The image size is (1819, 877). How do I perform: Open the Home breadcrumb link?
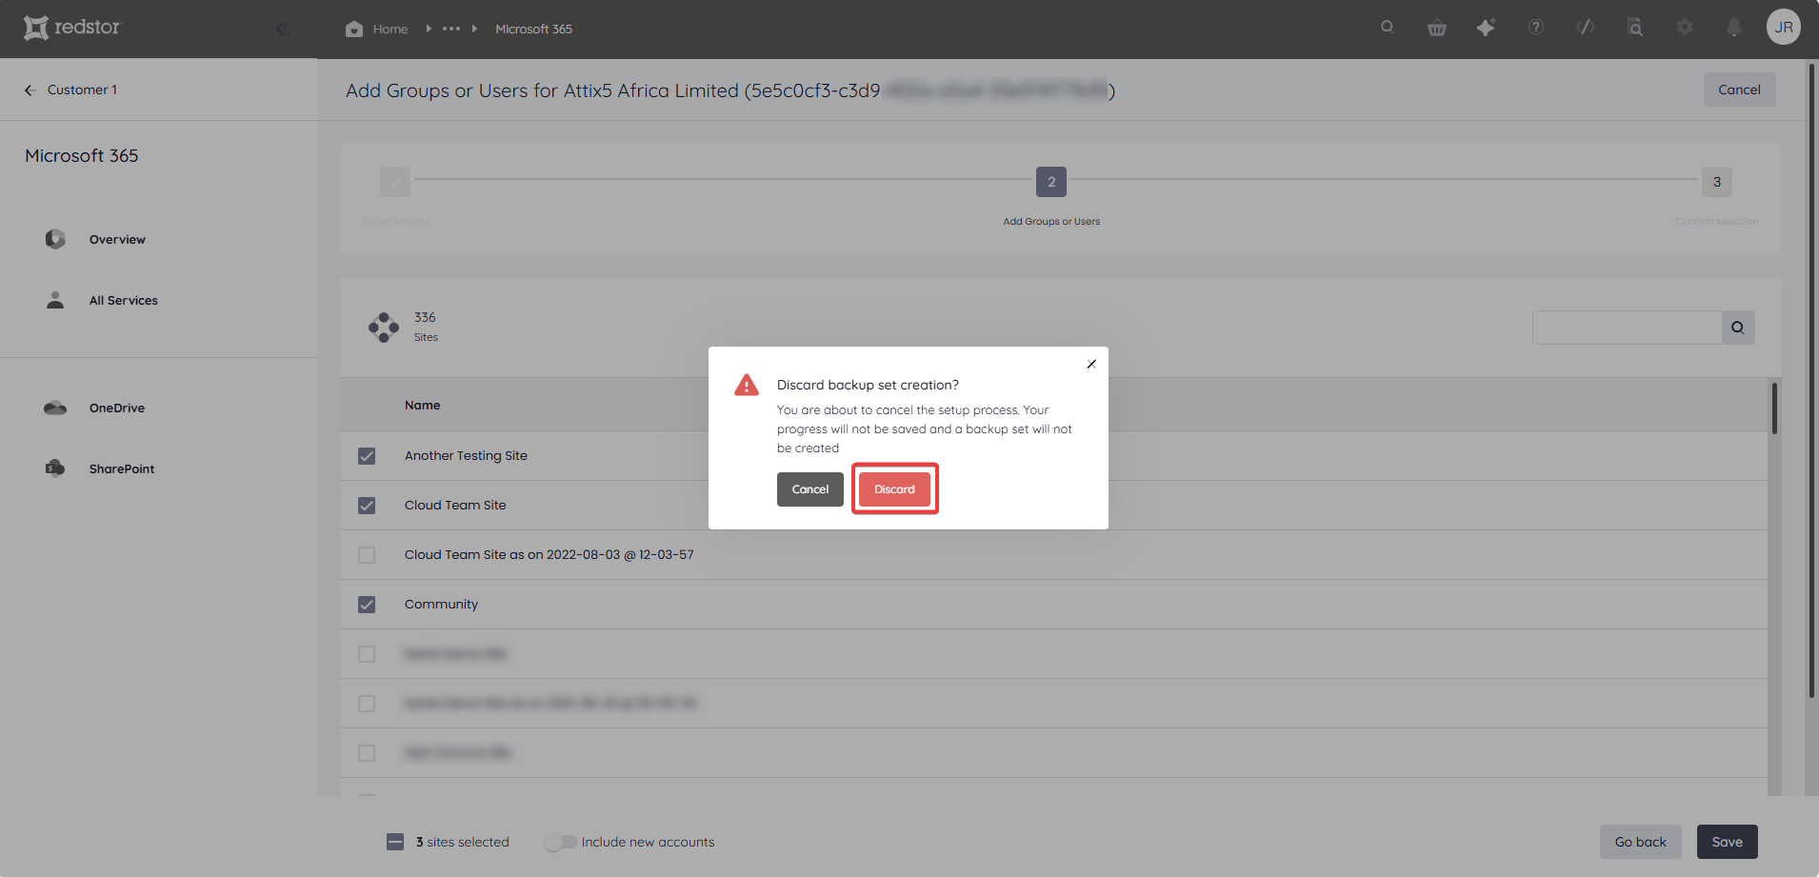click(x=390, y=29)
